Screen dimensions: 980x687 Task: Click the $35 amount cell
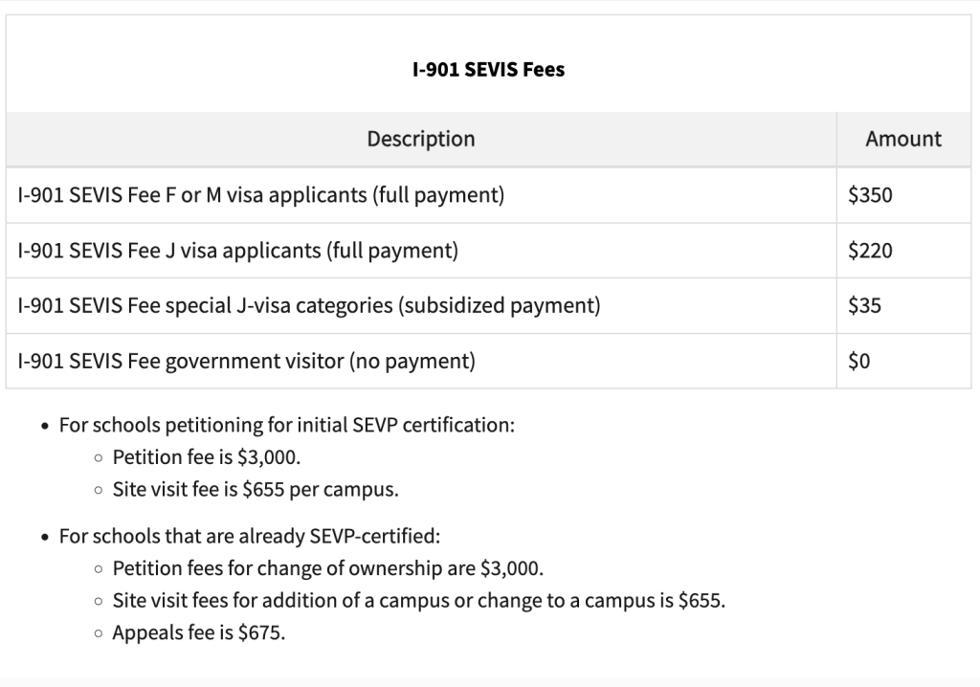(x=903, y=305)
